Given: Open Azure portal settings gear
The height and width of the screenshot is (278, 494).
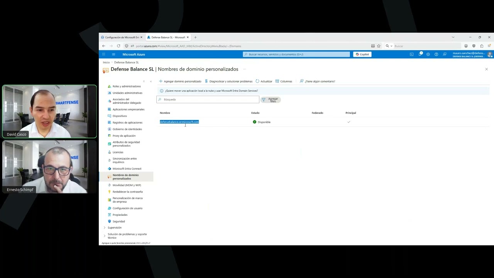Looking at the screenshot, I should click(428, 54).
